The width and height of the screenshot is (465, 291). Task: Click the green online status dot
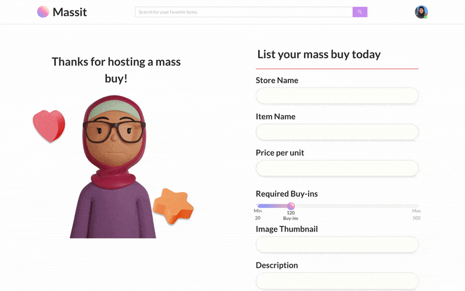tap(425, 17)
